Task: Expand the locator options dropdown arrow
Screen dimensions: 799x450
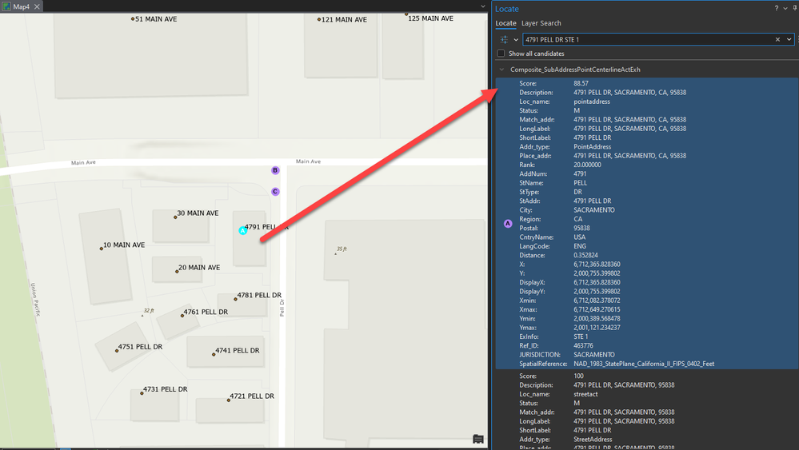Action: [x=516, y=40]
